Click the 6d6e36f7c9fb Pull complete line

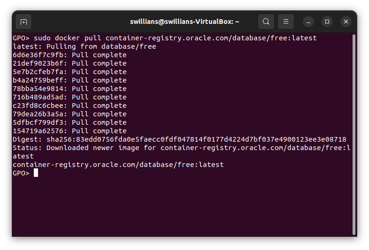[x=69, y=55]
